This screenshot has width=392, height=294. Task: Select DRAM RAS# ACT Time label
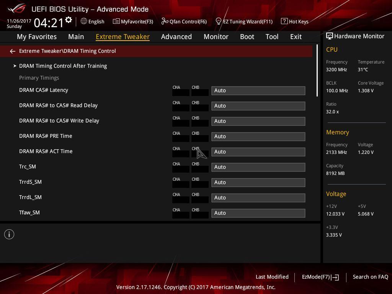pos(46,151)
